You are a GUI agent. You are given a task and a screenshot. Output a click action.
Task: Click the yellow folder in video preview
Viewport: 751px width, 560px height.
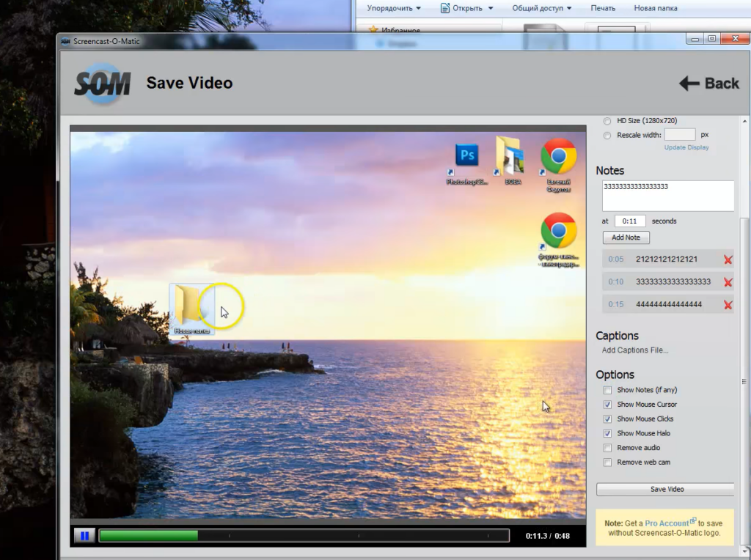pyautogui.click(x=189, y=306)
